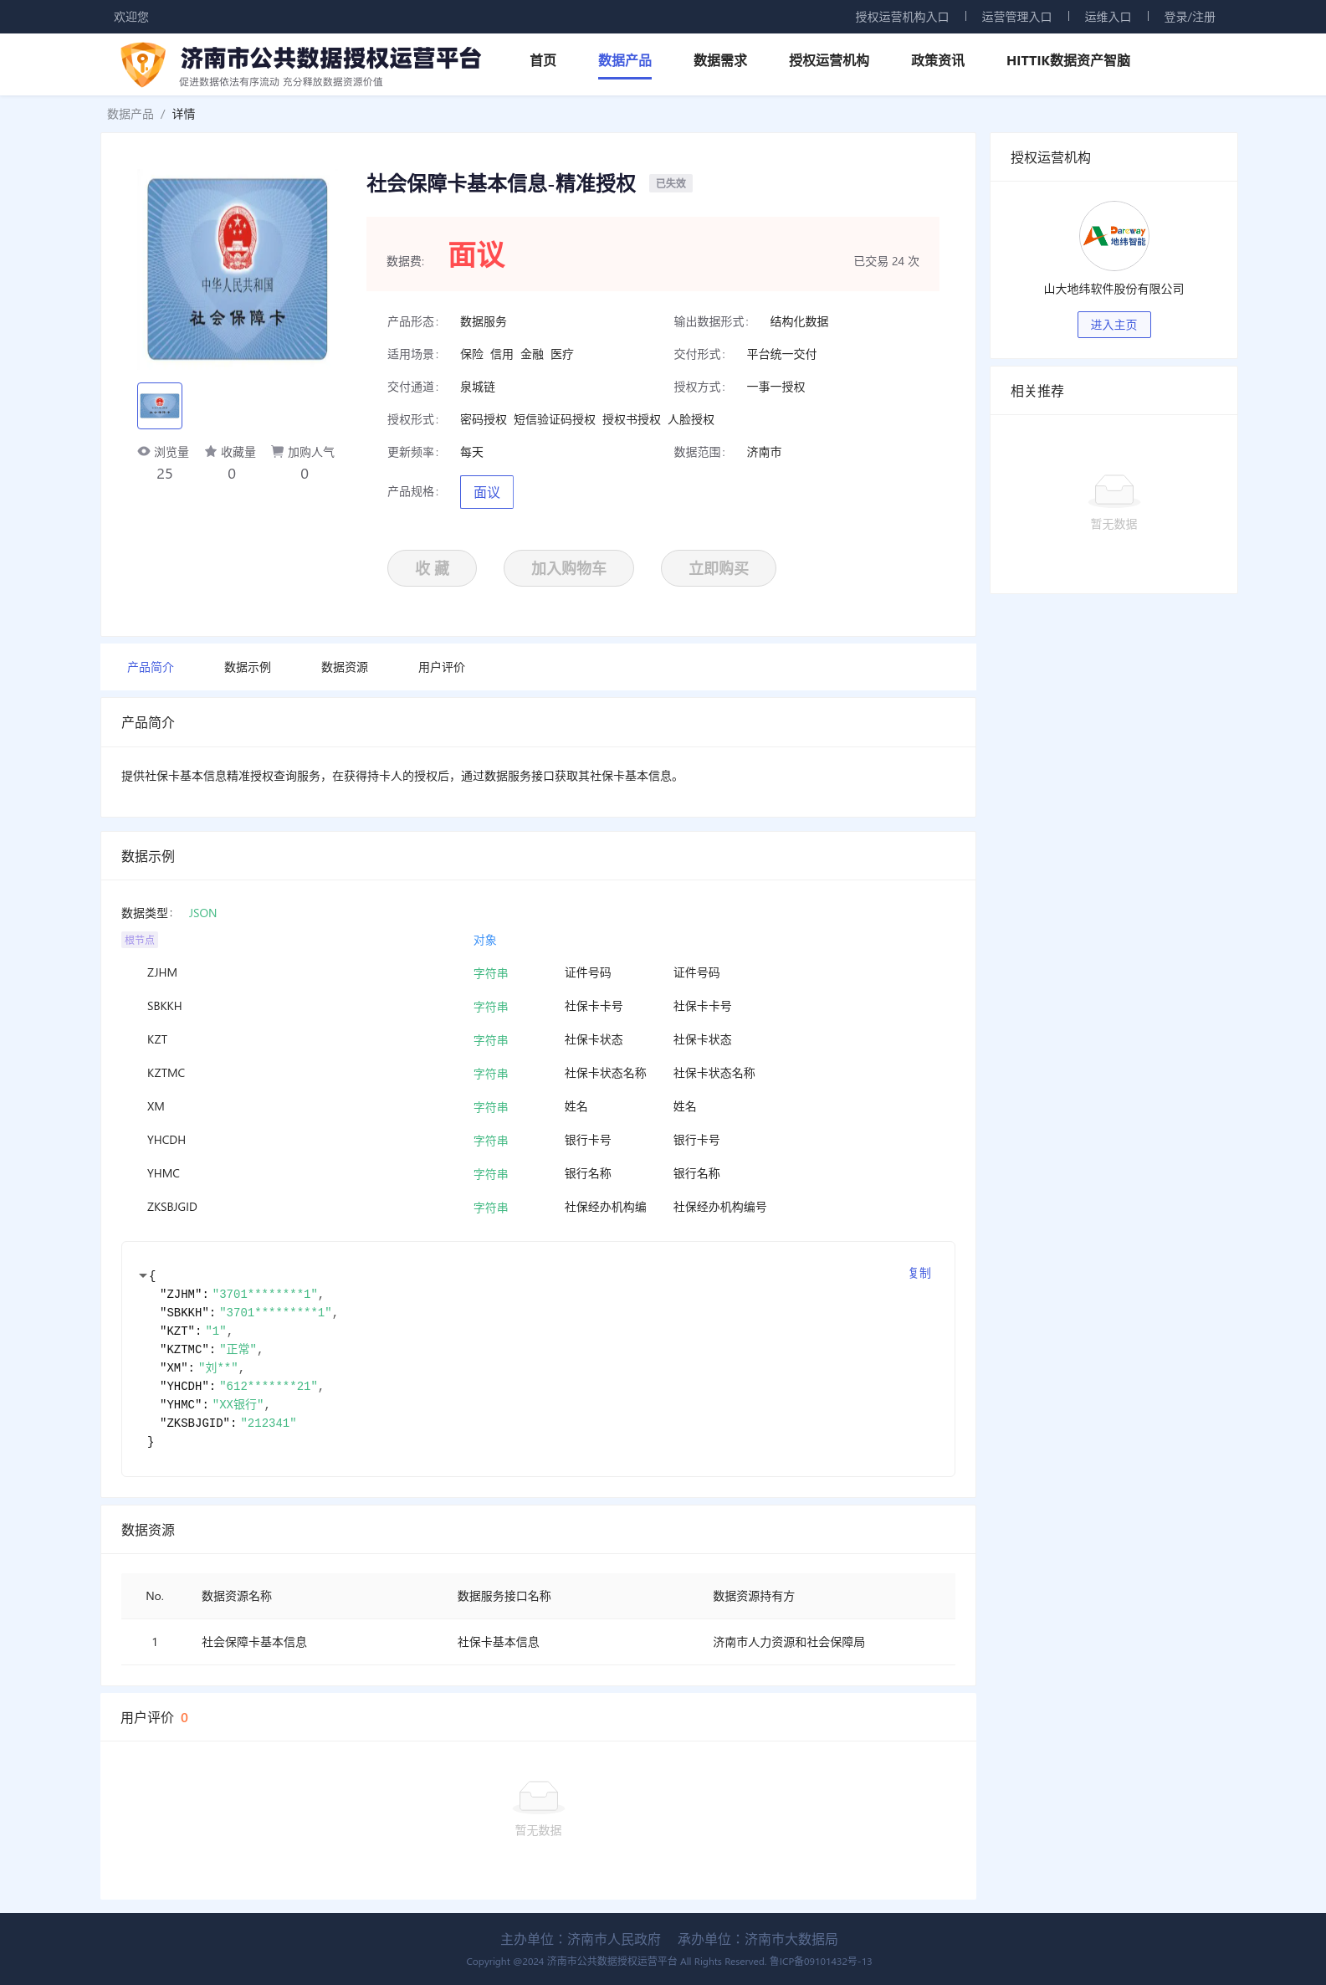Click the JSON data type label
1326x1985 pixels.
click(x=203, y=914)
